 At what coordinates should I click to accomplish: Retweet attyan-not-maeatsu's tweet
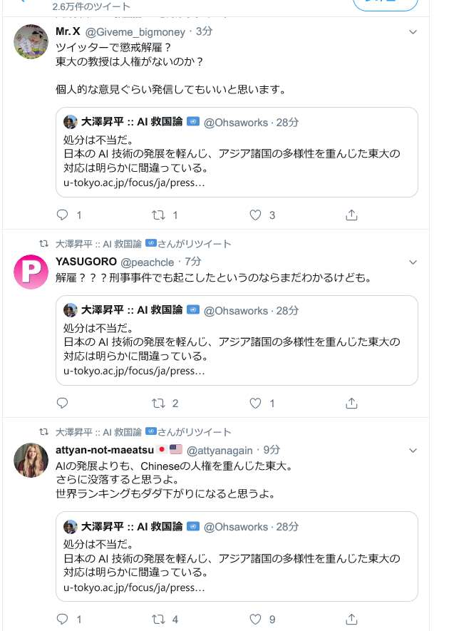point(160,620)
